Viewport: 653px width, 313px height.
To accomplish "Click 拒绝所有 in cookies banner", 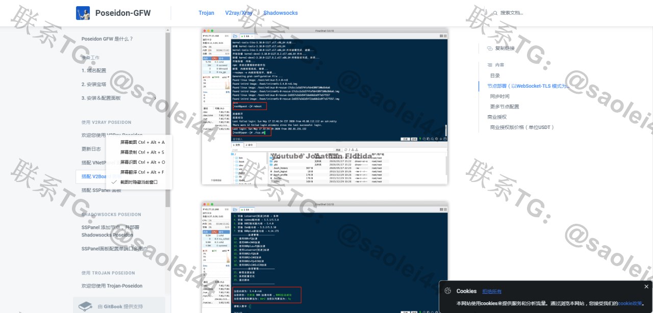I will pos(492,291).
